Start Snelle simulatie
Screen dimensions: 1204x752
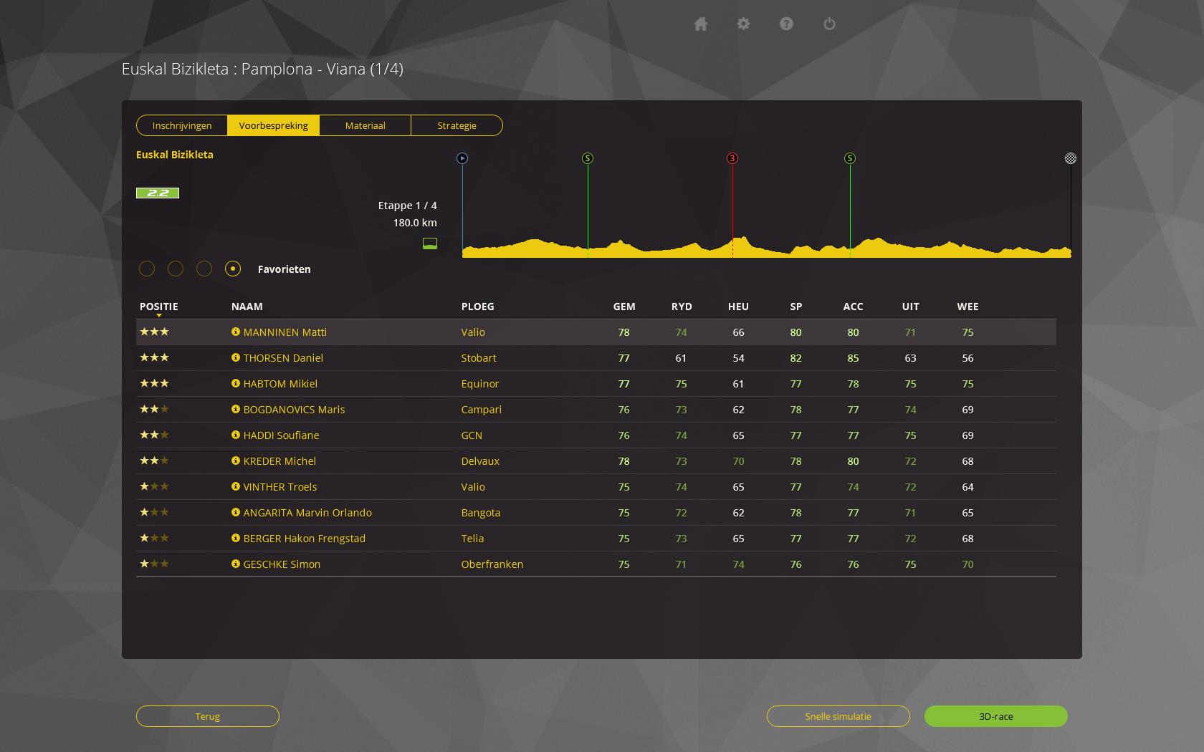point(838,716)
